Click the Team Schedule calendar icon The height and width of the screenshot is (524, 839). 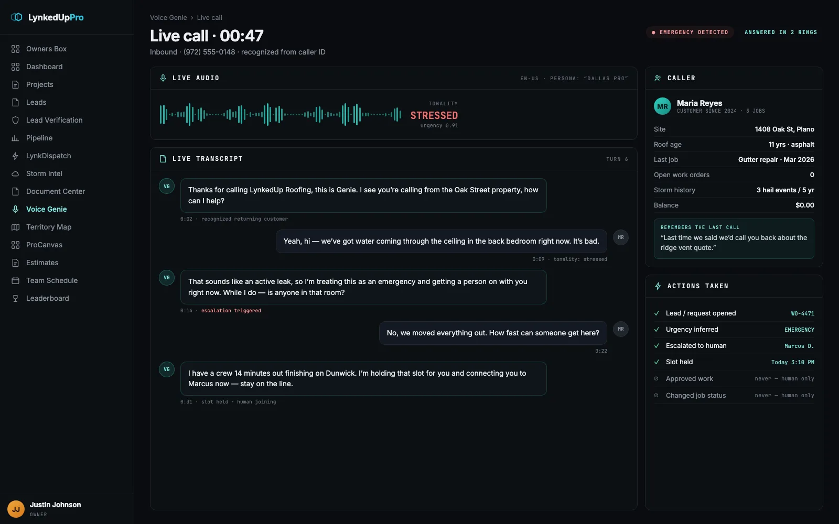point(15,280)
